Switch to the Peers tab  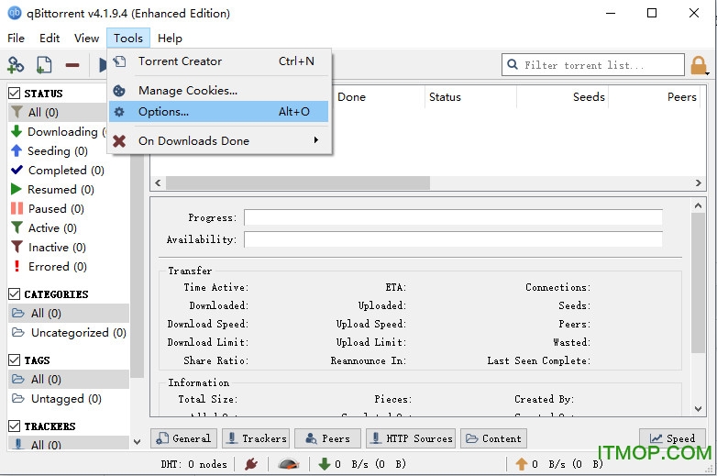pos(328,438)
